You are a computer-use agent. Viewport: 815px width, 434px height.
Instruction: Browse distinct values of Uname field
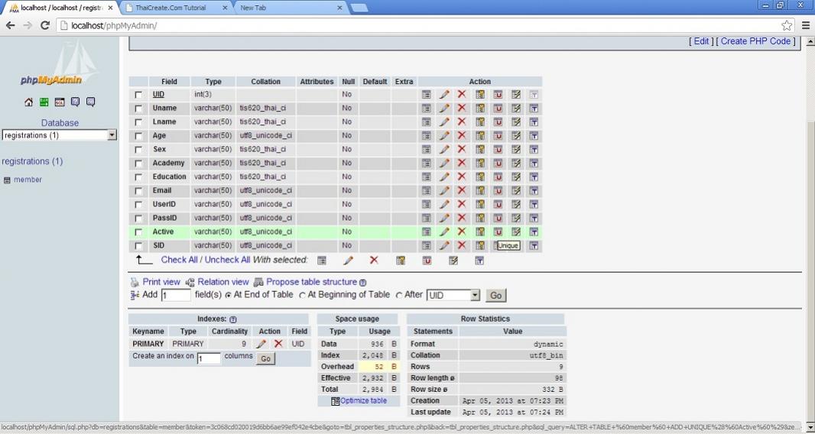click(426, 108)
